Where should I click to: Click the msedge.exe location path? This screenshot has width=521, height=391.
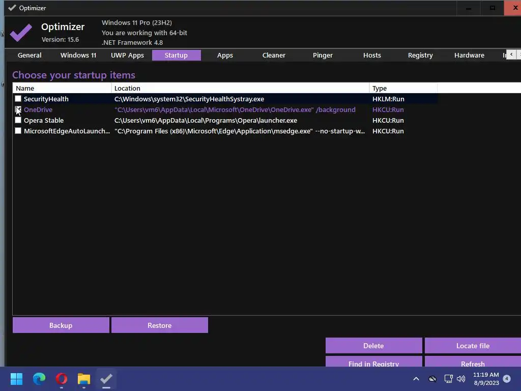pos(240,131)
